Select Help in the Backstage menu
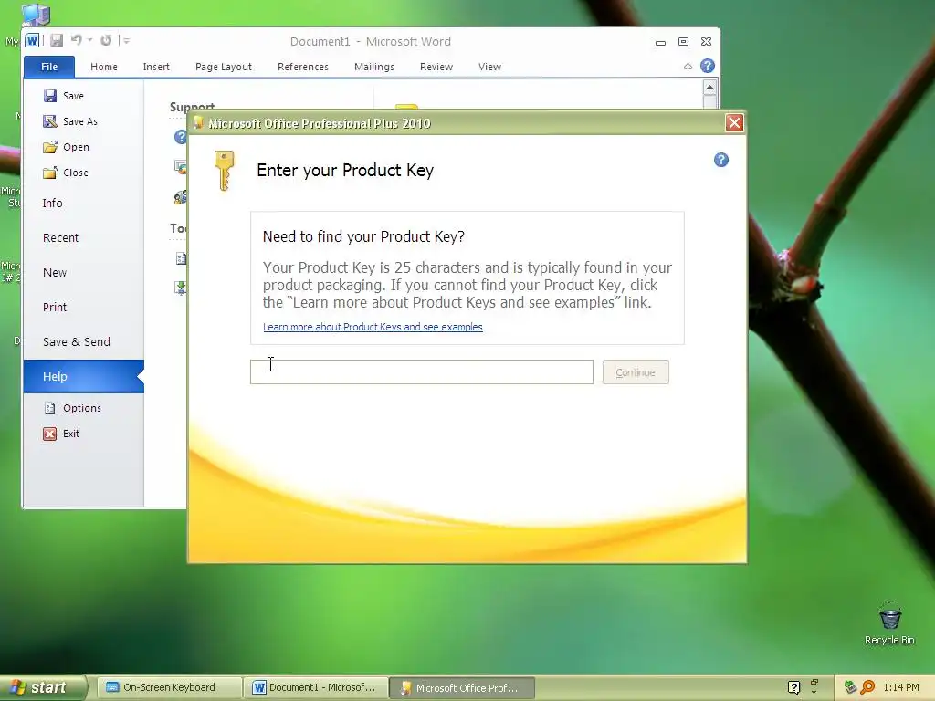This screenshot has width=935, height=701. tap(83, 376)
